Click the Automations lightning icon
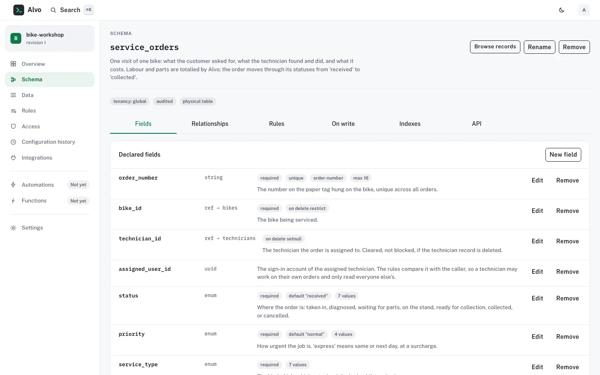 click(13, 185)
